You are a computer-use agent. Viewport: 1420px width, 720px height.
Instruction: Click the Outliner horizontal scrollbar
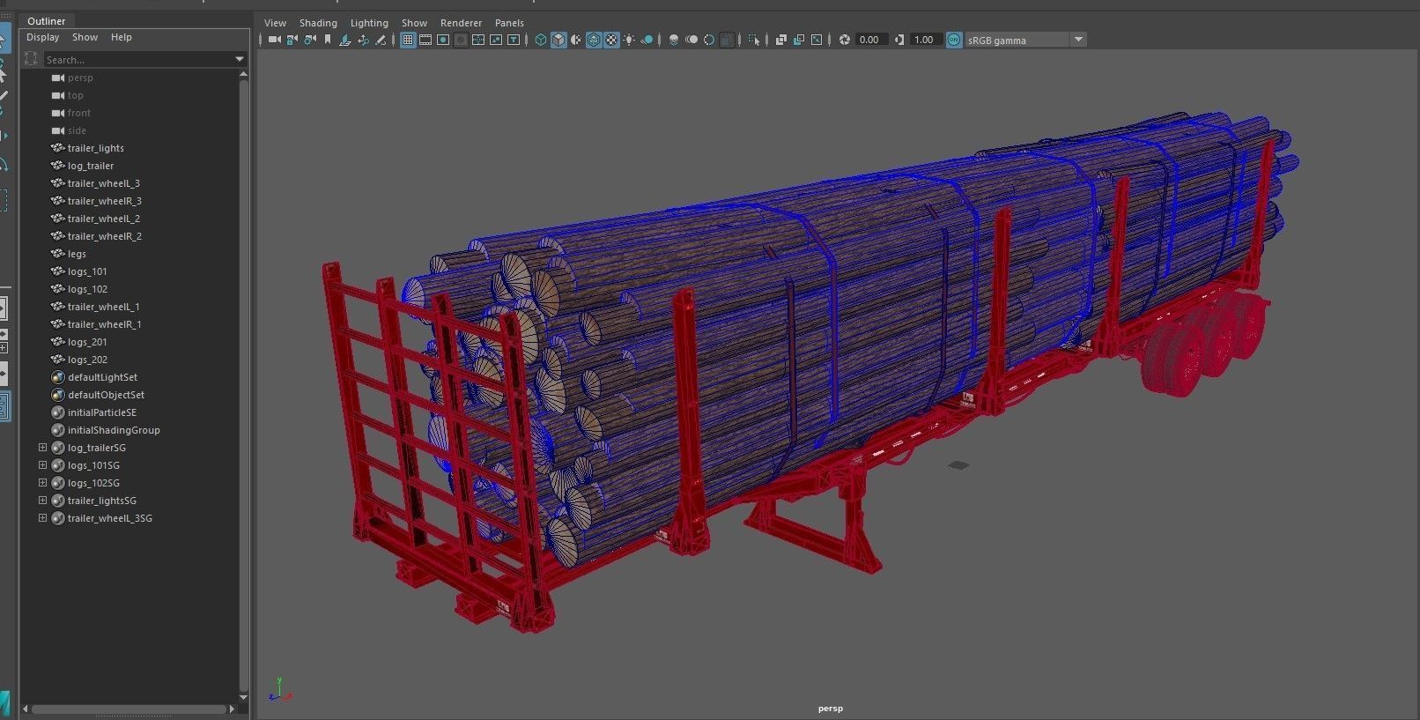tap(129, 709)
